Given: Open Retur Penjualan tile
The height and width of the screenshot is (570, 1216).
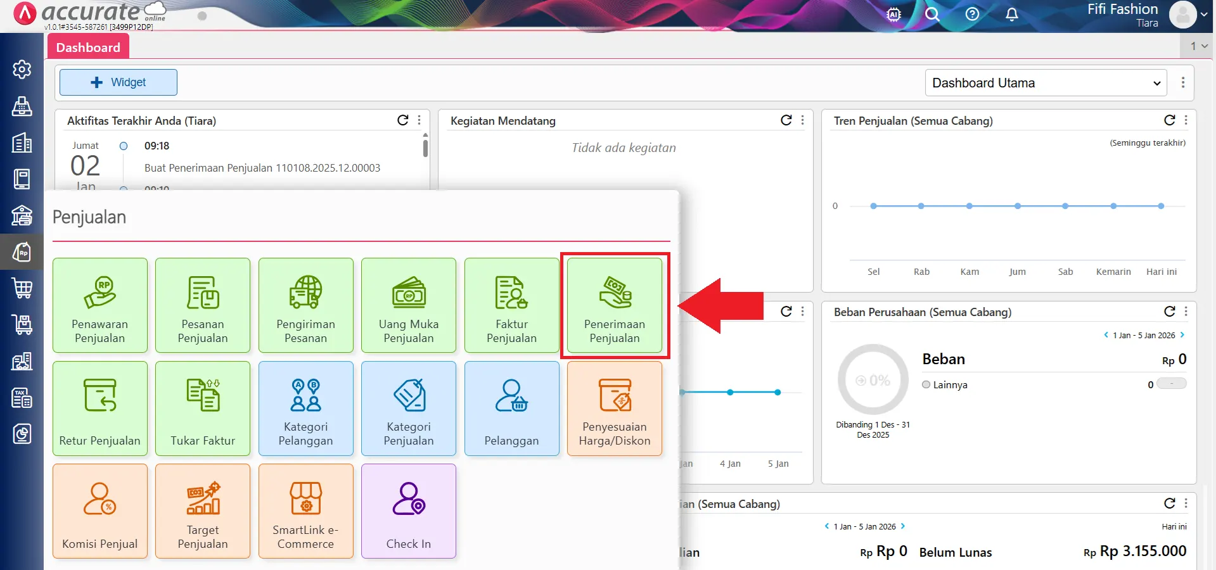Looking at the screenshot, I should point(100,408).
